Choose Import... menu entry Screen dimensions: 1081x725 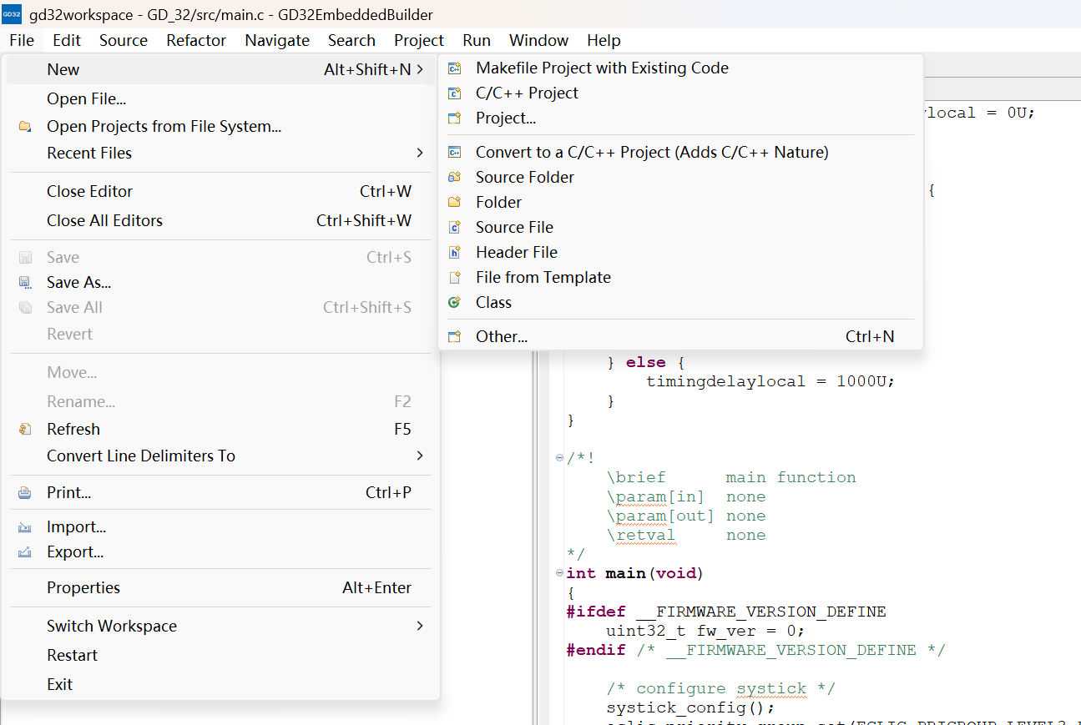(220, 527)
